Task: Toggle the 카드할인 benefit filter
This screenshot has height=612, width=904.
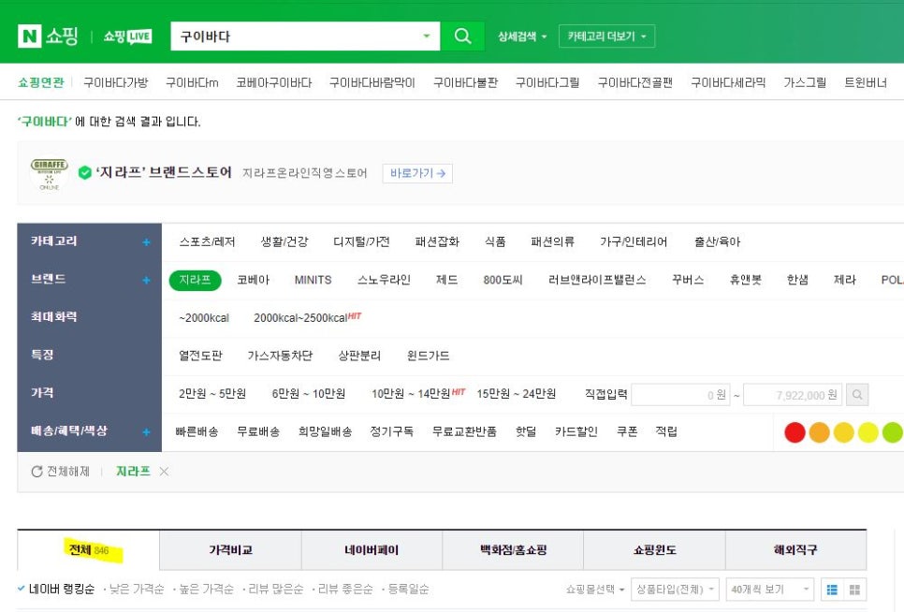Action: pyautogui.click(x=576, y=431)
